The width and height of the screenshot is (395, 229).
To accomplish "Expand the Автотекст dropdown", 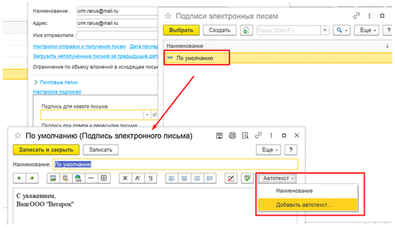I will coord(278,177).
